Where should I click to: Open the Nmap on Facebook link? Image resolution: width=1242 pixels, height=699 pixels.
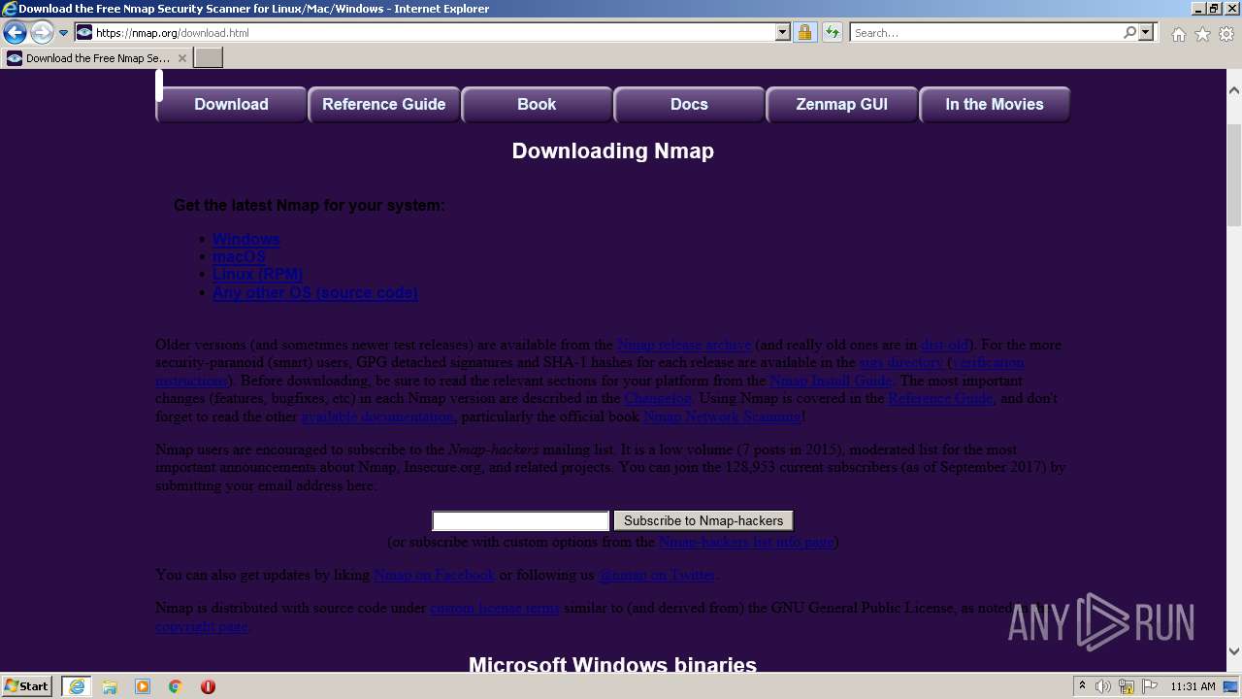coord(434,575)
